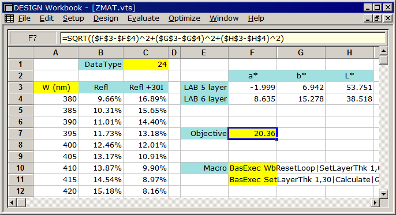Click the LAB 5 layer label

pyautogui.click(x=204, y=88)
